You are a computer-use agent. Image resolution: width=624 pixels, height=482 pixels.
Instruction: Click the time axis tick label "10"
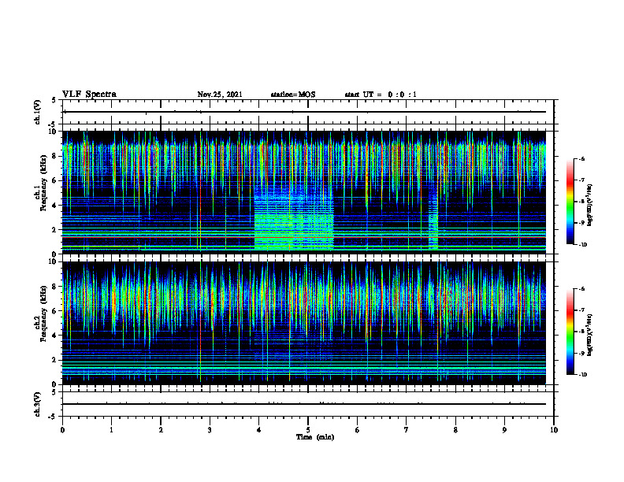[x=554, y=430]
